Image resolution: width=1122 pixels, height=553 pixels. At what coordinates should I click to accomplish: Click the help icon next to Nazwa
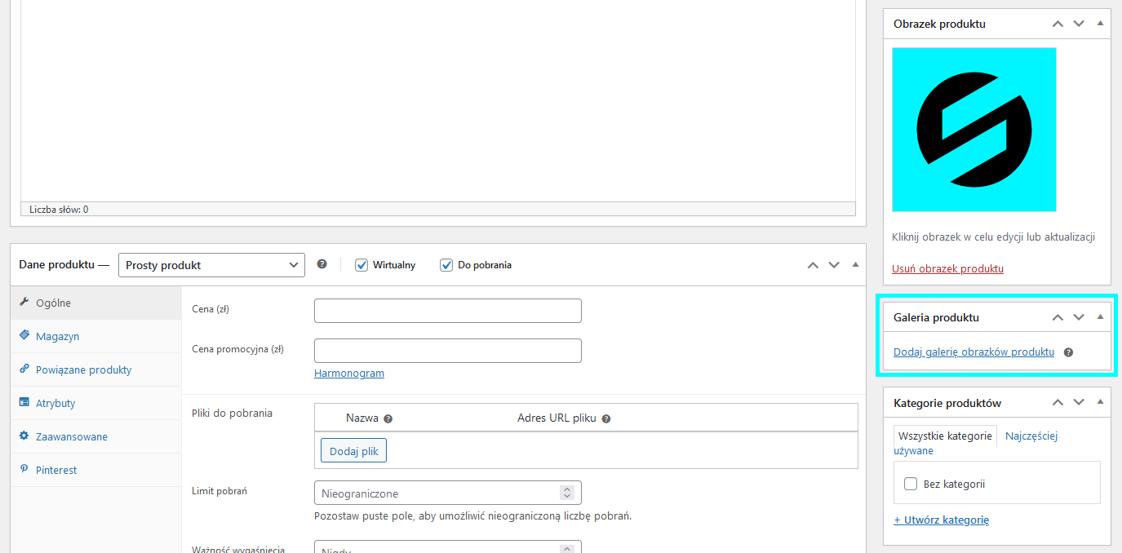[x=388, y=418]
